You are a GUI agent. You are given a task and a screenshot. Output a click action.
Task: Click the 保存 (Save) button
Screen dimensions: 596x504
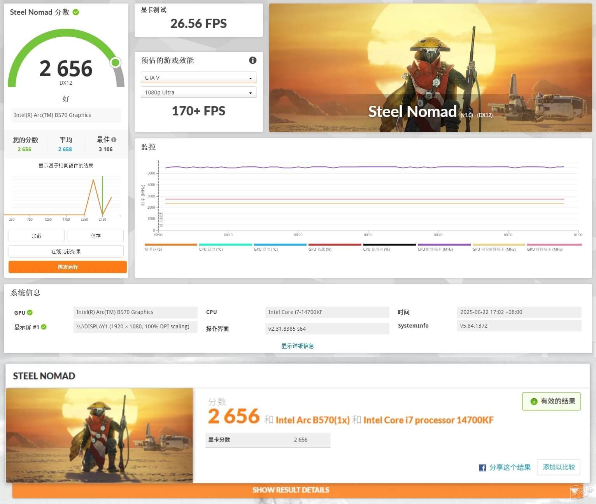[x=96, y=236]
